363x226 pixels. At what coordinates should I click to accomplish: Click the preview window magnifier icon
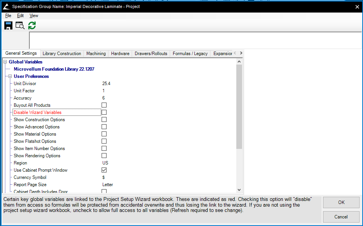pos(20,25)
